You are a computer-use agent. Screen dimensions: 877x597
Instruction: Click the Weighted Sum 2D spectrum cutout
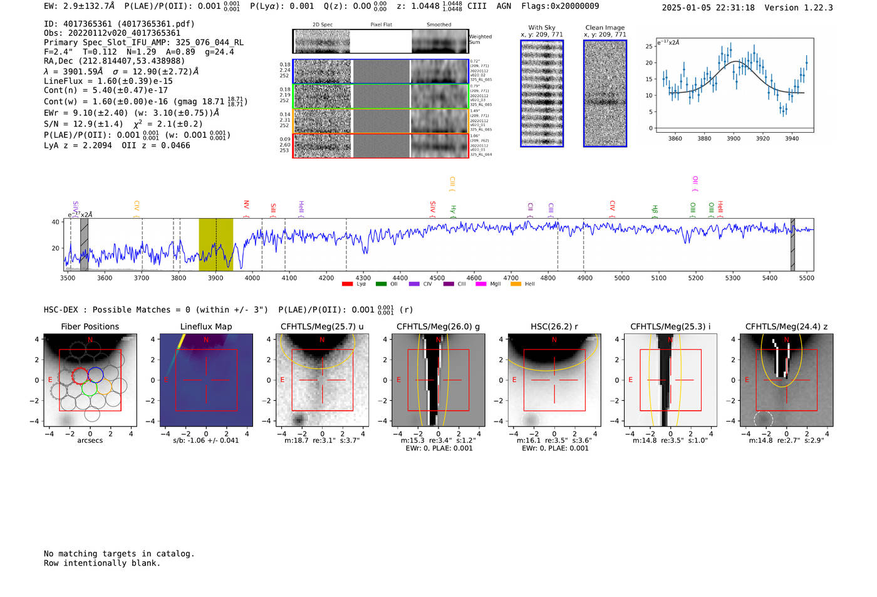(380, 41)
